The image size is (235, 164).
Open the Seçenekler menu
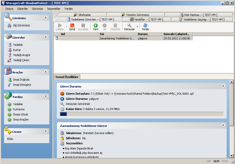coord(54,9)
